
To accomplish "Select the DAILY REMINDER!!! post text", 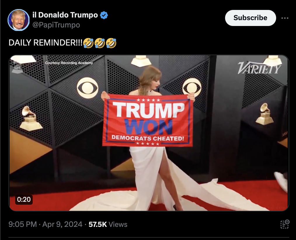I will click(46, 43).
